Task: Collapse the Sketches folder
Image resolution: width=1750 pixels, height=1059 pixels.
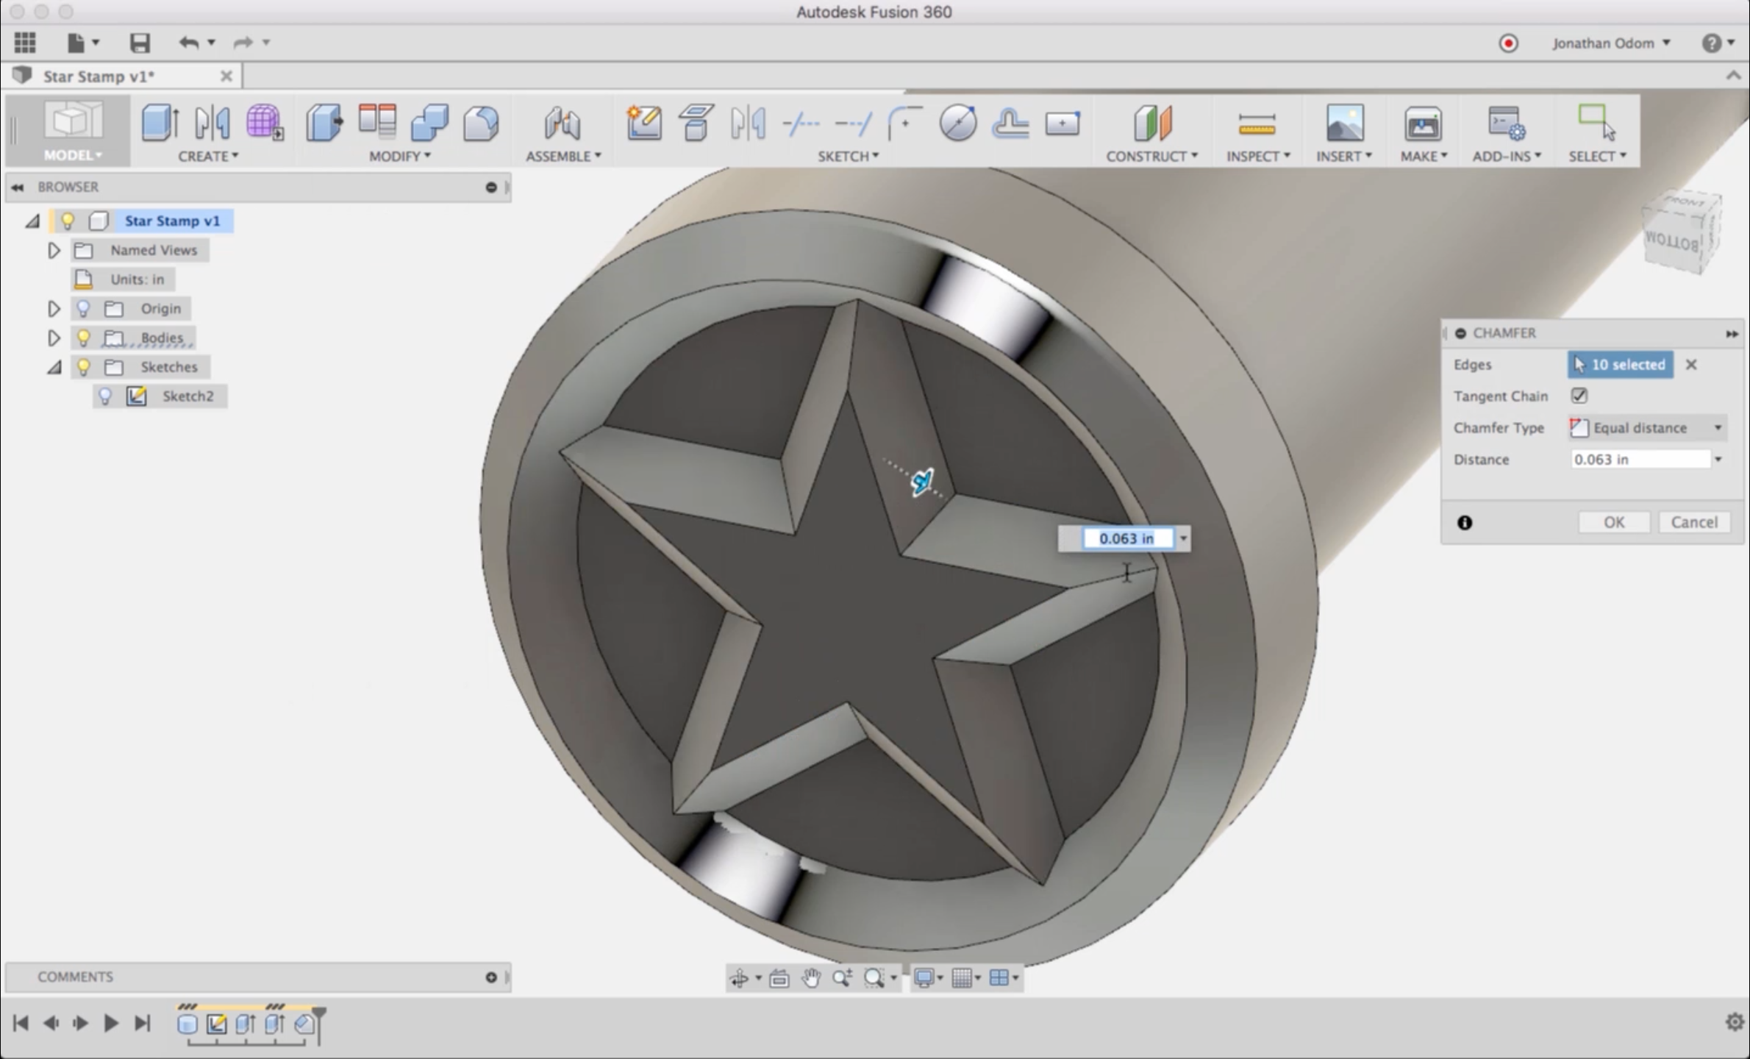Action: (54, 367)
